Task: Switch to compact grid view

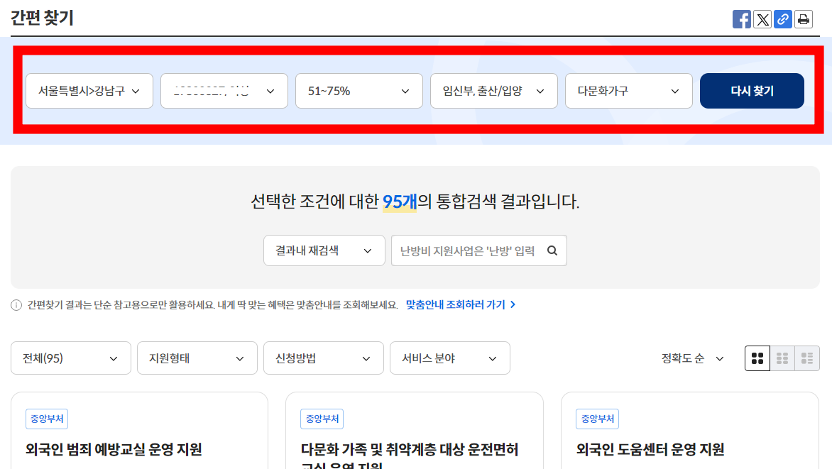Action: (x=782, y=358)
